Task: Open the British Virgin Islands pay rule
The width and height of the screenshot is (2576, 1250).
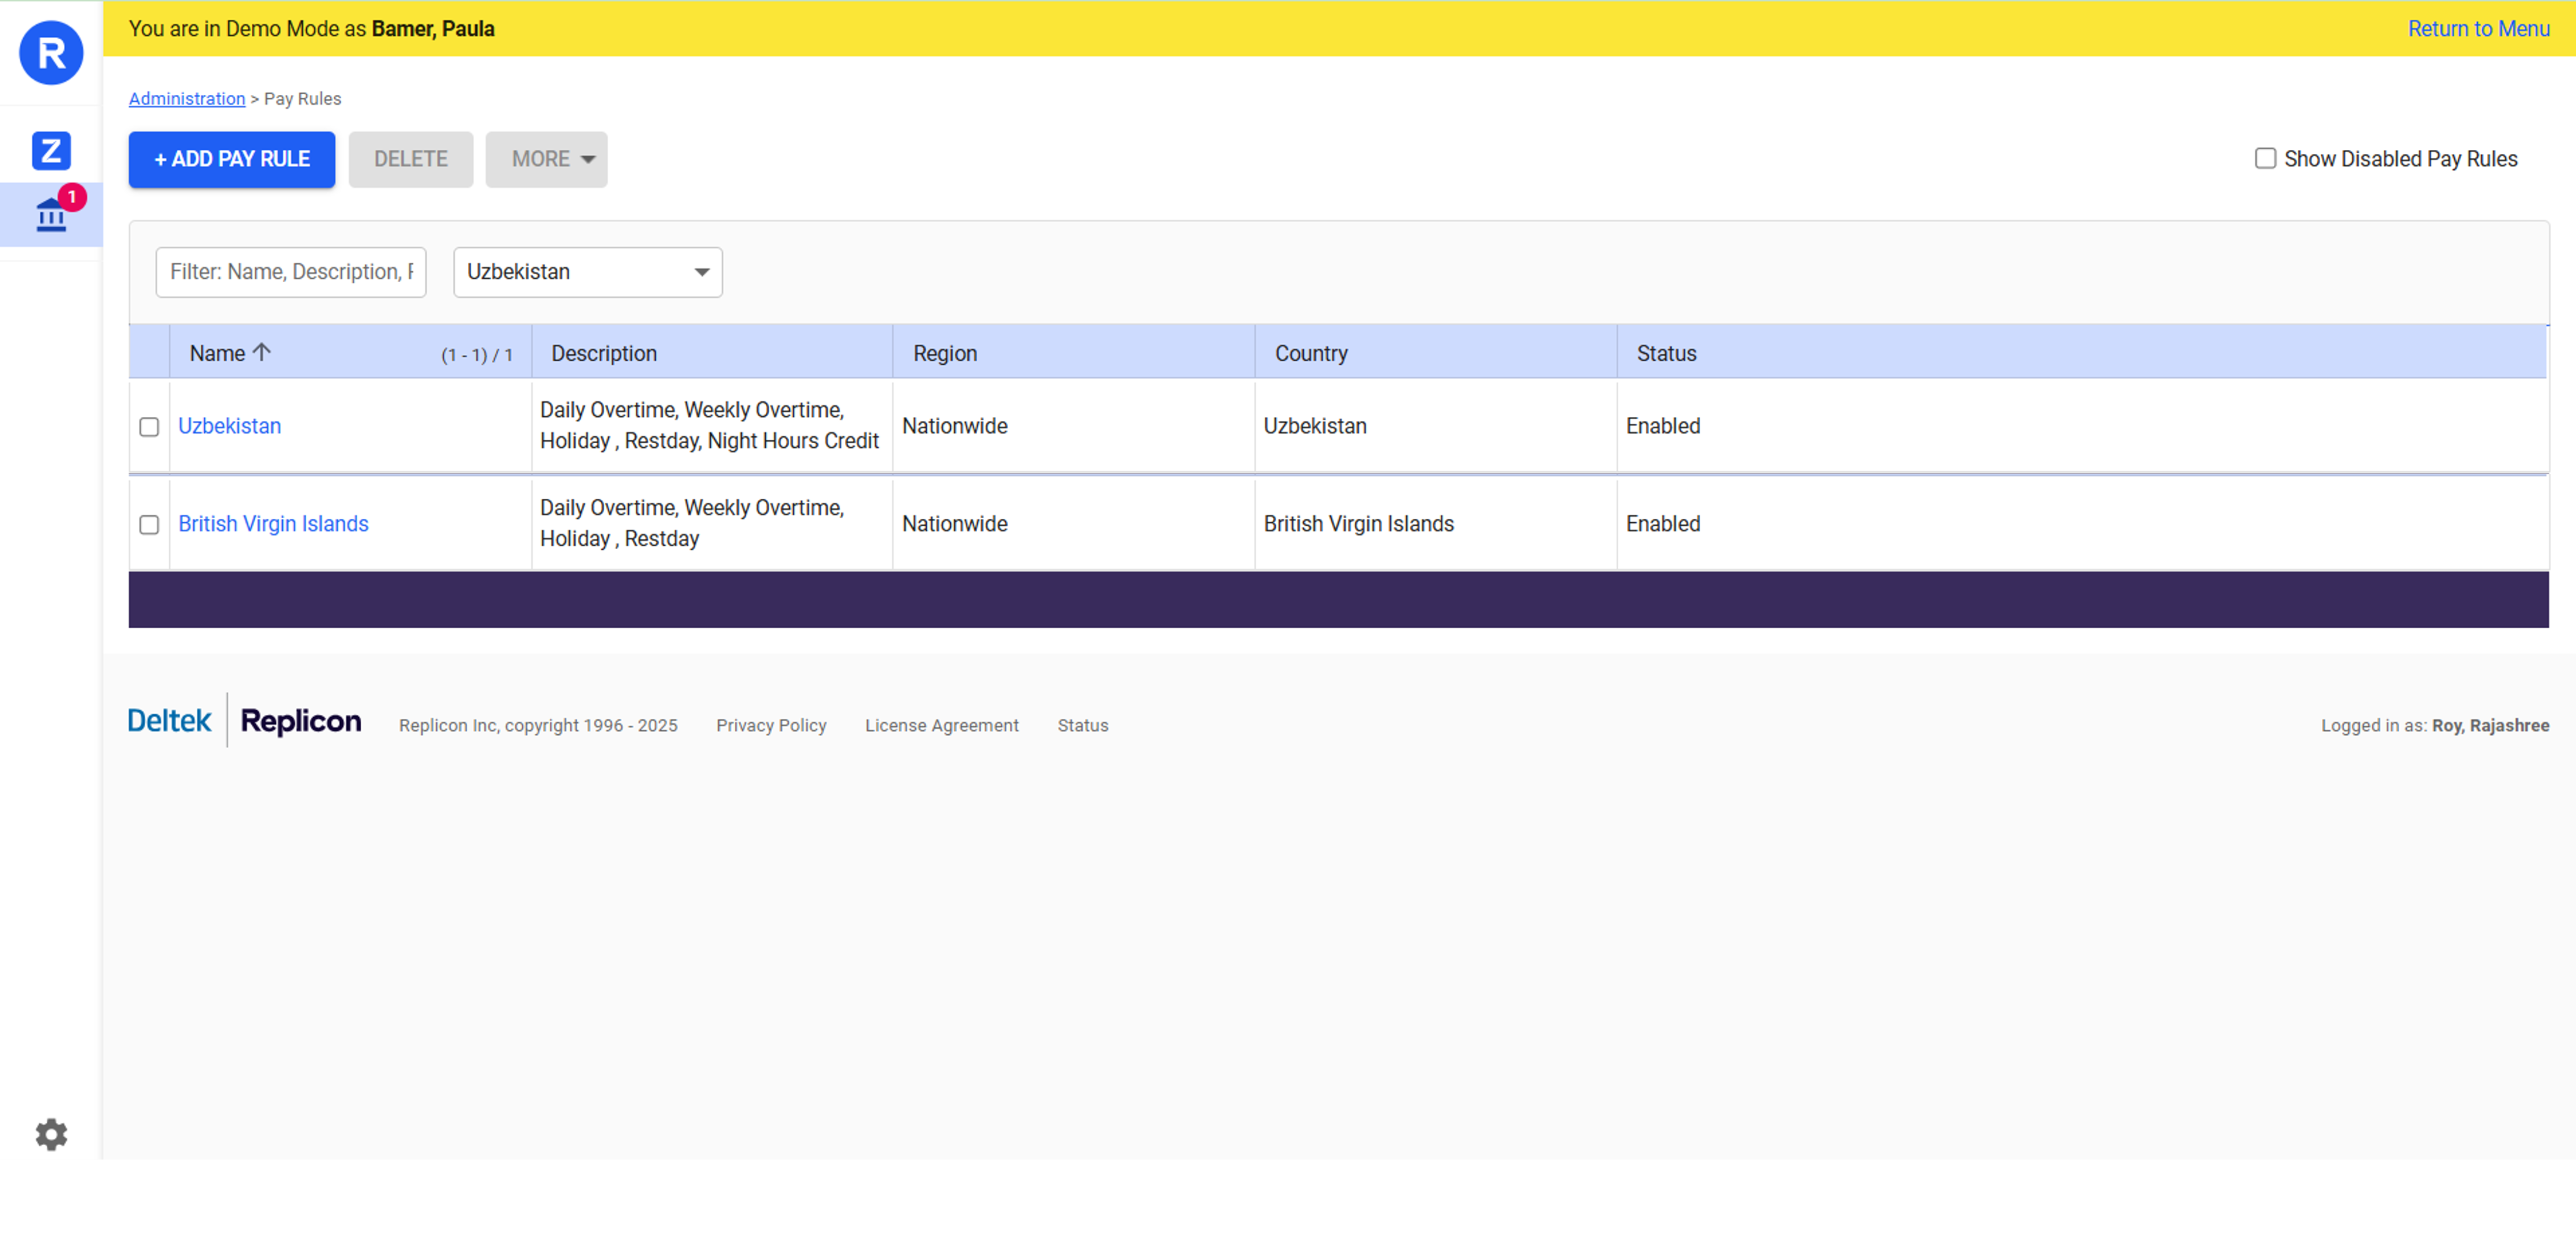Action: click(x=274, y=524)
